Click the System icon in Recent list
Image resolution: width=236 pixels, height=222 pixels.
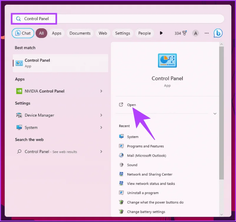coord(121,136)
